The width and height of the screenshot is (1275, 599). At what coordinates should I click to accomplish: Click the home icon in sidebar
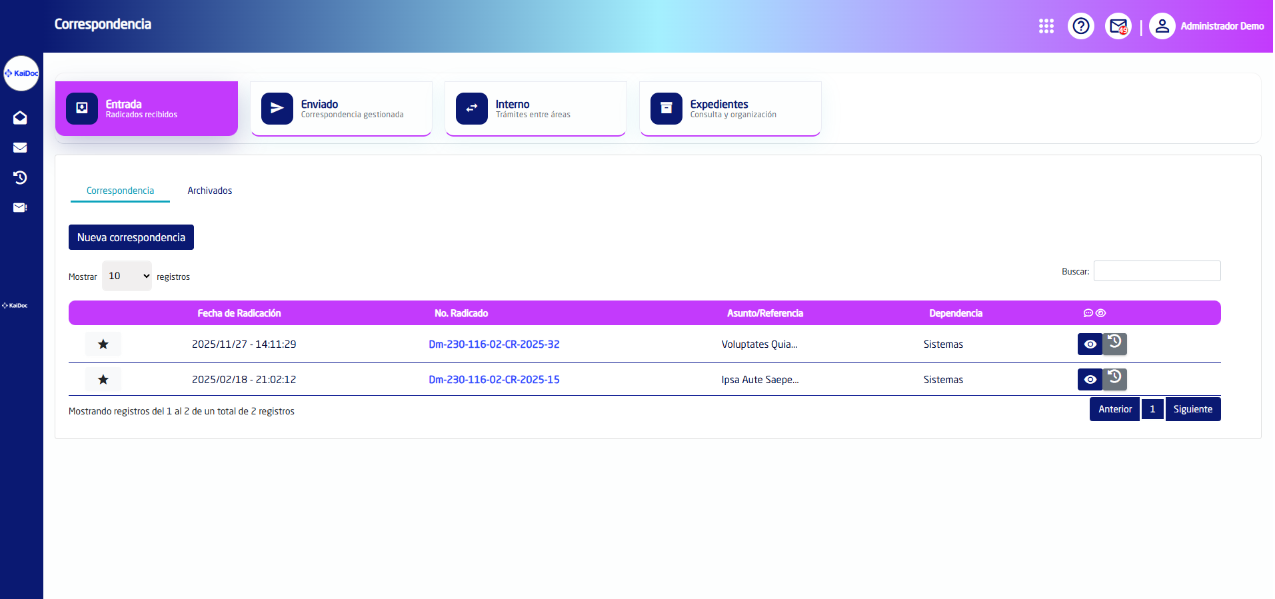[20, 118]
